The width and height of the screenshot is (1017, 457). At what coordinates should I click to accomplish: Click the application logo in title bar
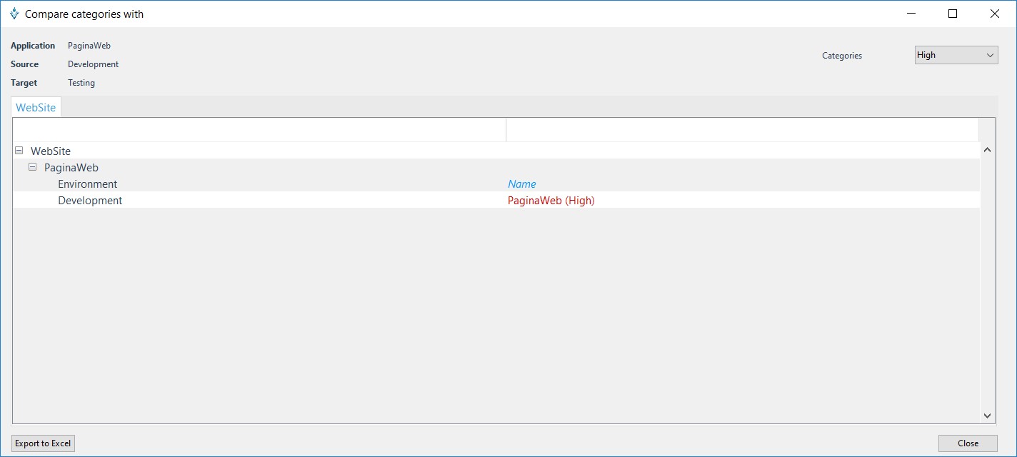pyautogui.click(x=14, y=14)
